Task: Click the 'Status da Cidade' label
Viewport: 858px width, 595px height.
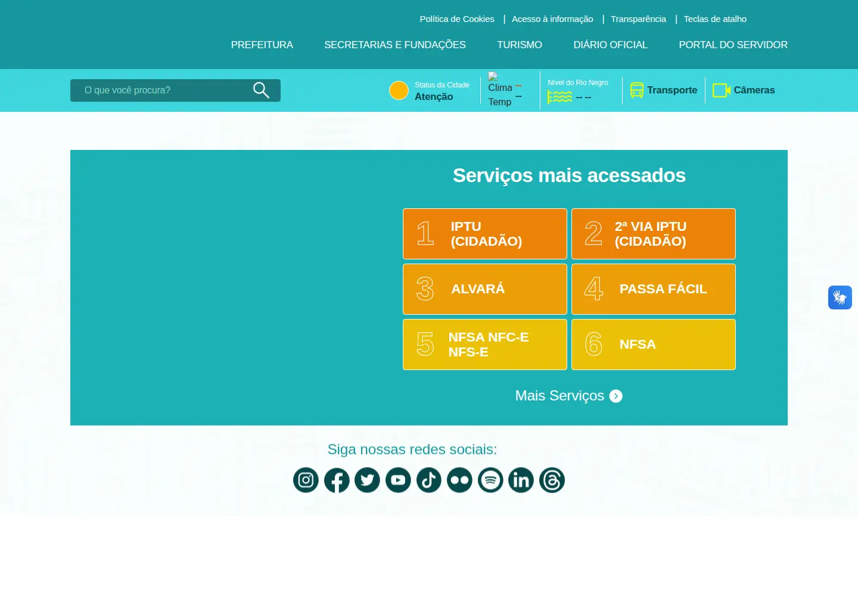Action: point(442,85)
